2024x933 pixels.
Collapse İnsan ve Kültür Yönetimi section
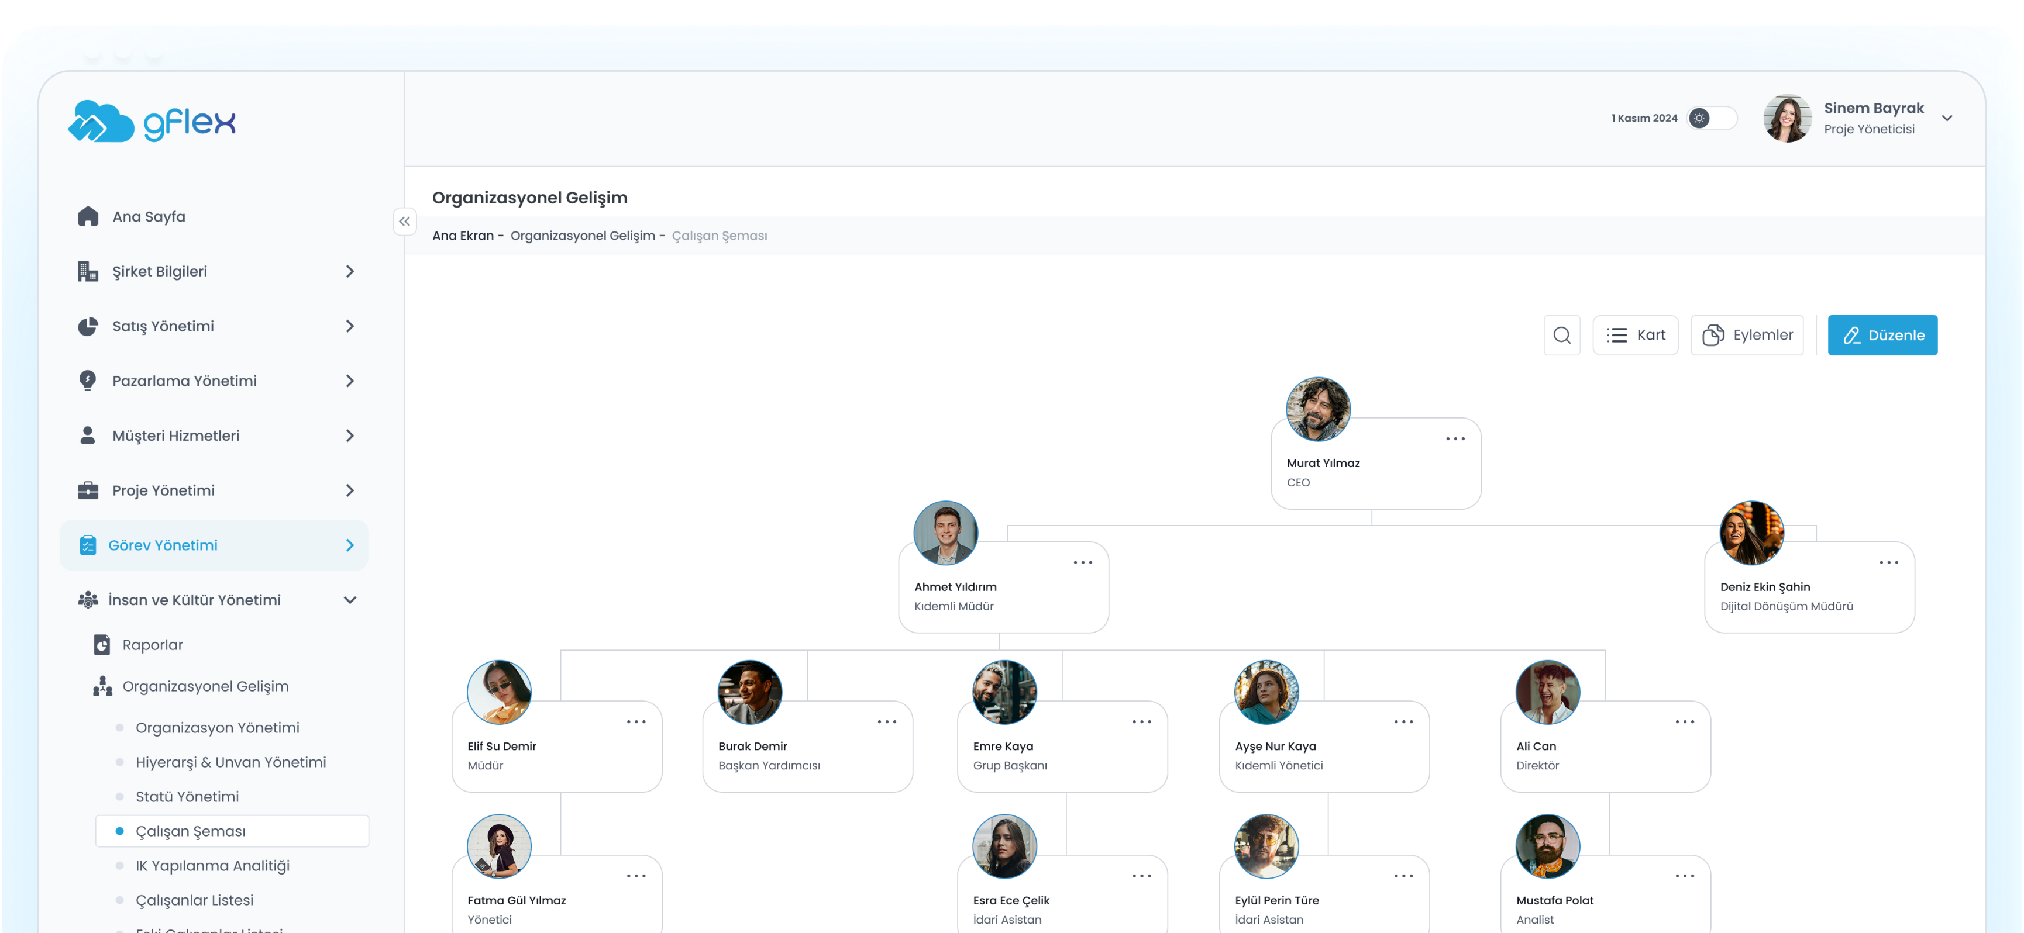tap(350, 600)
